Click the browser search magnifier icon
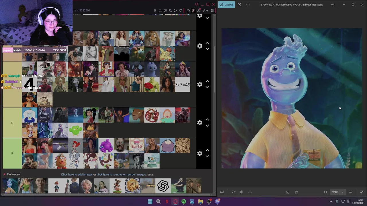Screen dimensions: 367x206 (197, 4)
